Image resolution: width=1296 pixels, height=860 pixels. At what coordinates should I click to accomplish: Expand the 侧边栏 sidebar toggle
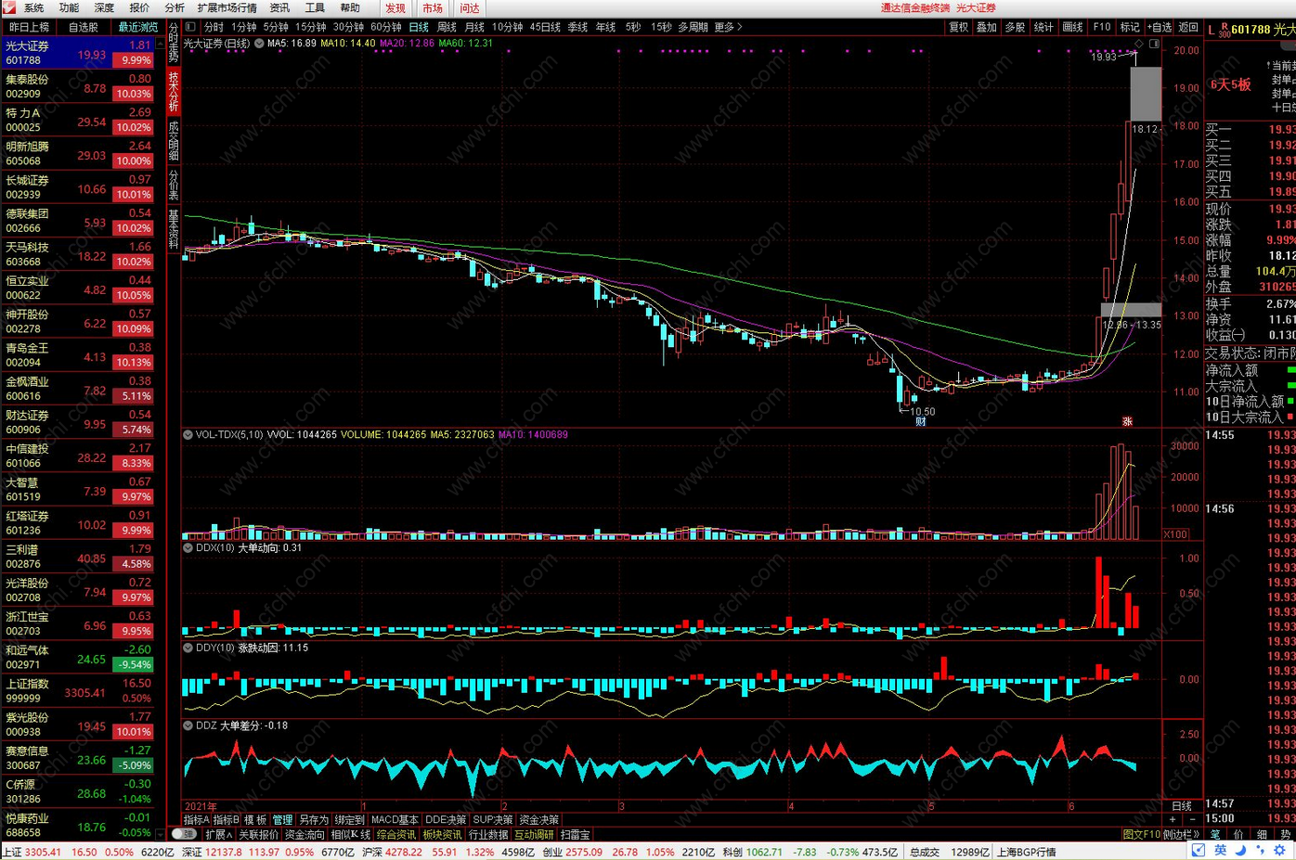pyautogui.click(x=1181, y=834)
